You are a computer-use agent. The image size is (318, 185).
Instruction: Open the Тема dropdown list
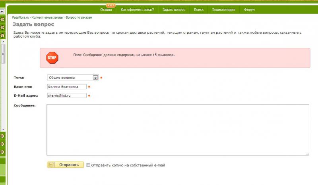click(x=95, y=78)
